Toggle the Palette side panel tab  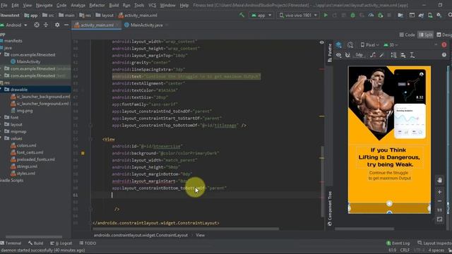coord(330,53)
